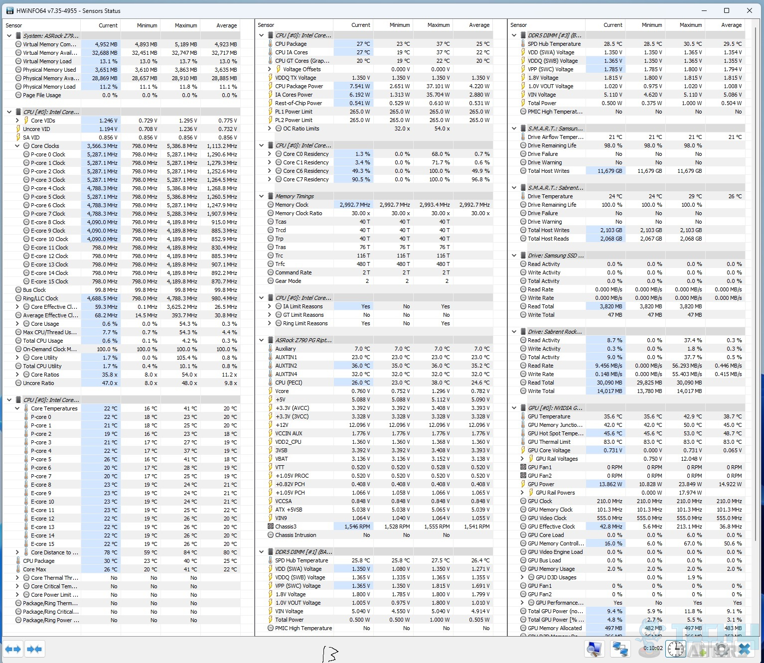
Task: Select the VCCIN AUX row
Action: click(375, 433)
